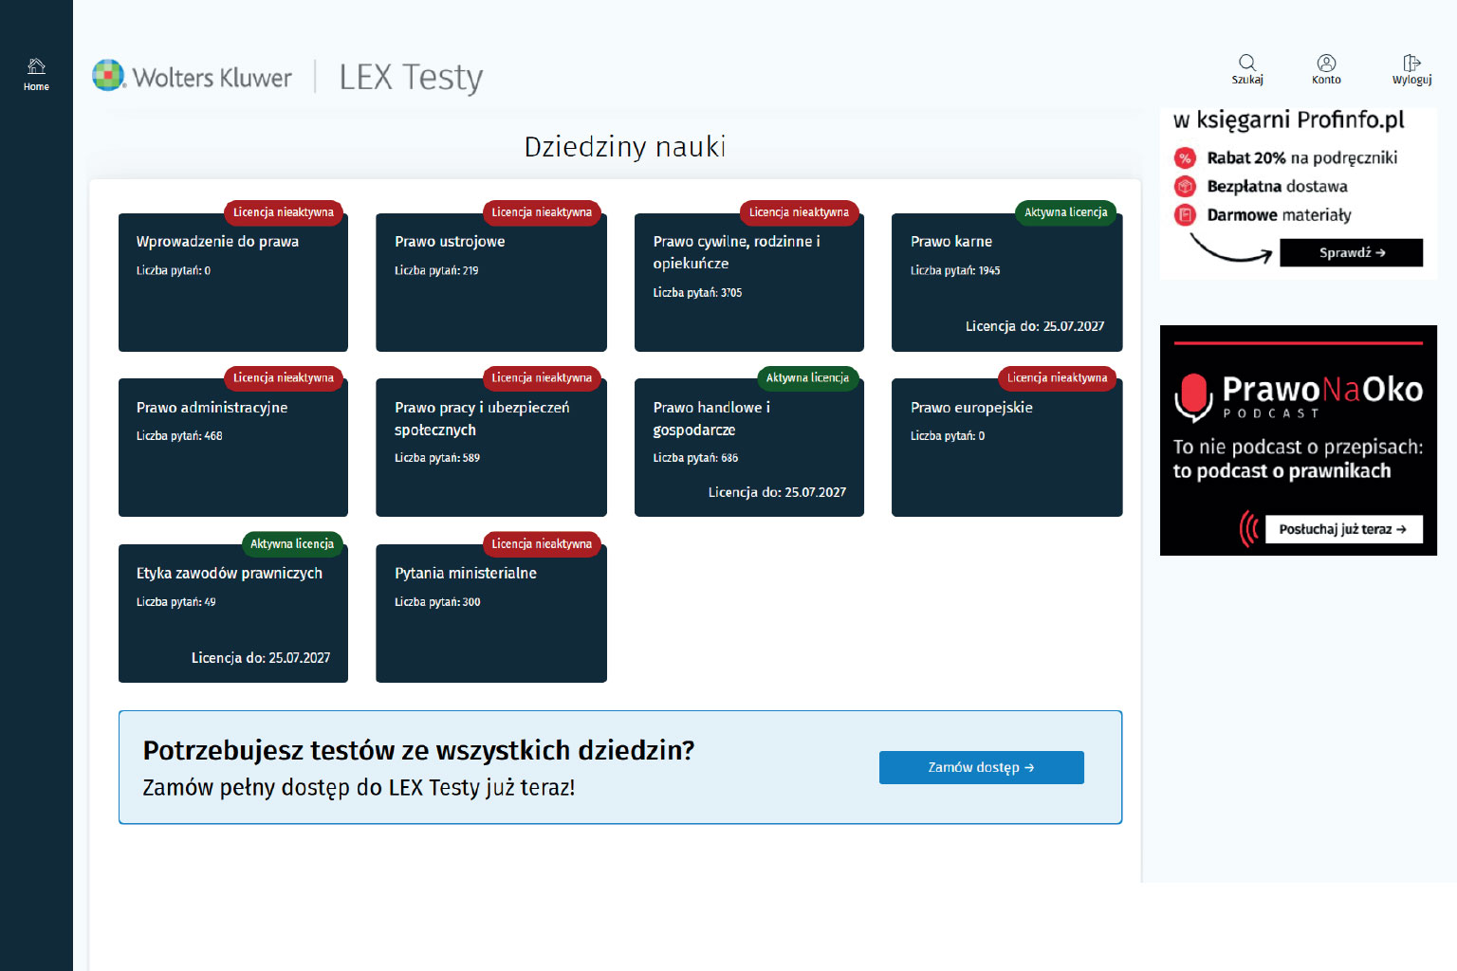Click the LEX Testy title link
The image size is (1457, 971).
[x=411, y=77]
